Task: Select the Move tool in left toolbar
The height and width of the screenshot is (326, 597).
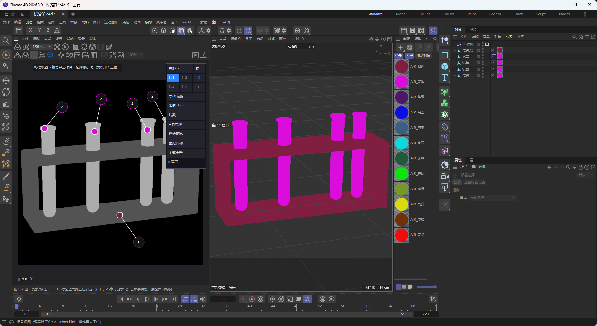Action: (x=6, y=81)
